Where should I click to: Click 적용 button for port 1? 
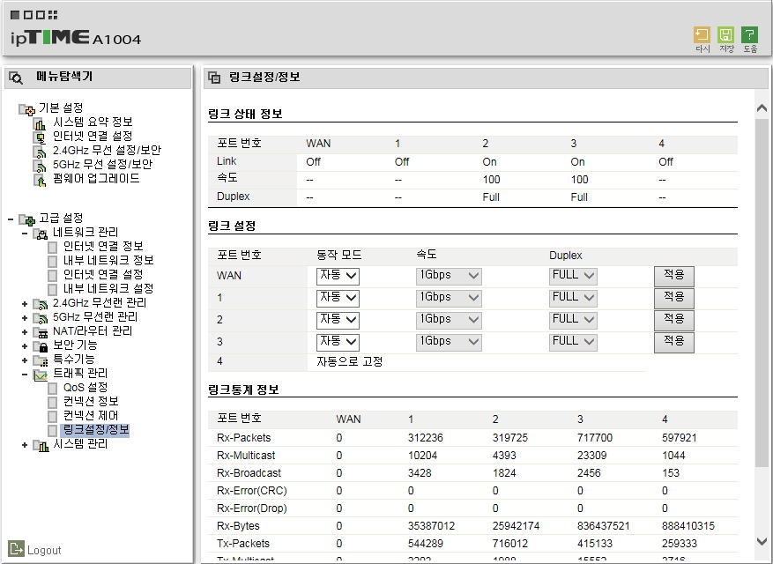(x=674, y=298)
